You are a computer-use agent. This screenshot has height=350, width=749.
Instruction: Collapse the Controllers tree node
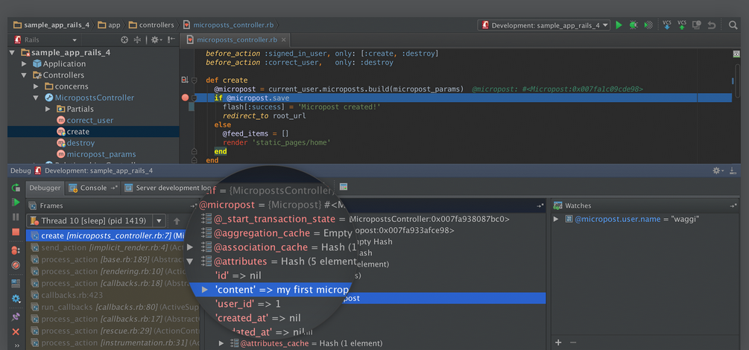(24, 75)
